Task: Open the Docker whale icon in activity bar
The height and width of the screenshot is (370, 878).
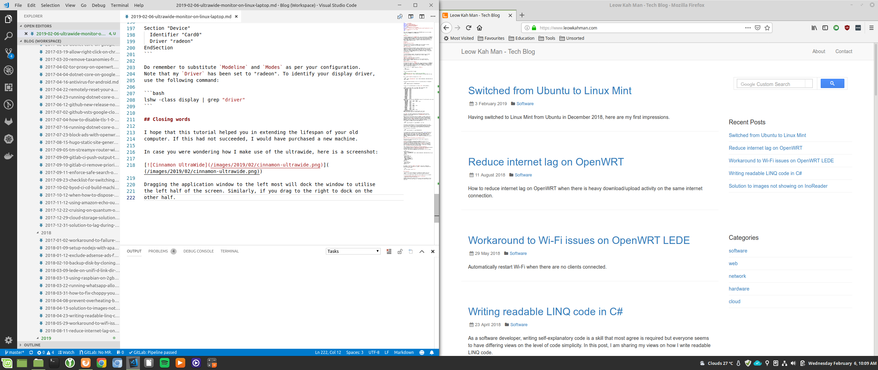Action: pos(9,156)
